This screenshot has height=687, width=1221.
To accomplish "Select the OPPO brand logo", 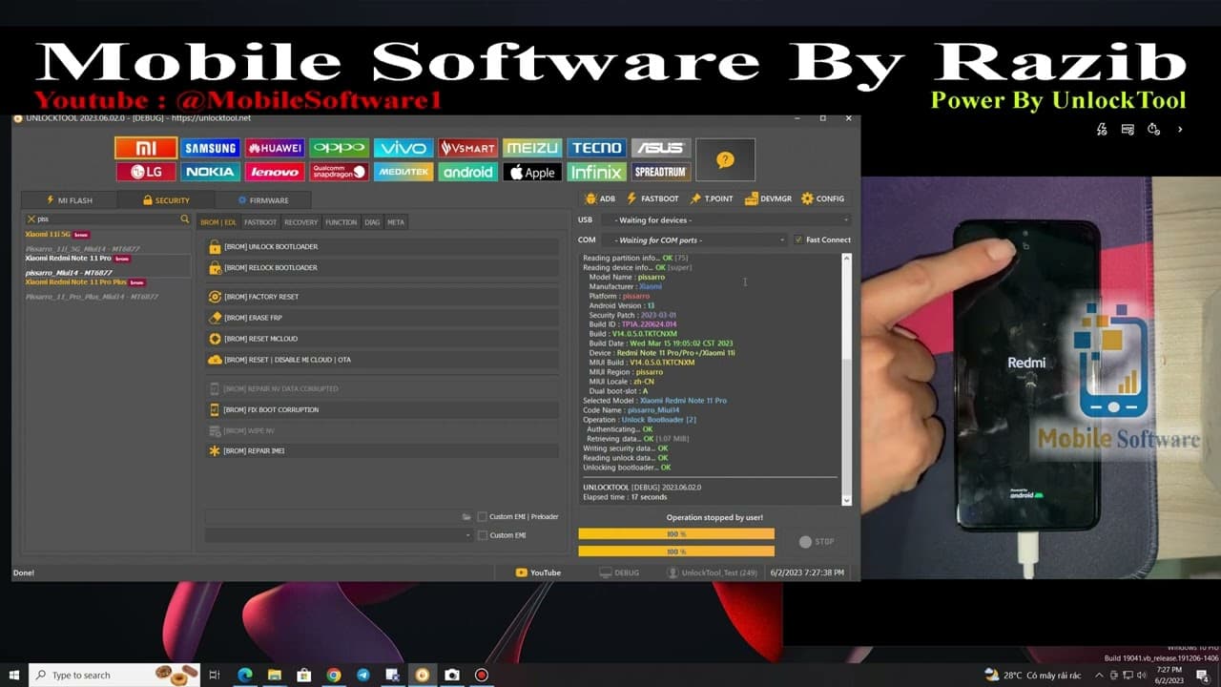I will 339,148.
